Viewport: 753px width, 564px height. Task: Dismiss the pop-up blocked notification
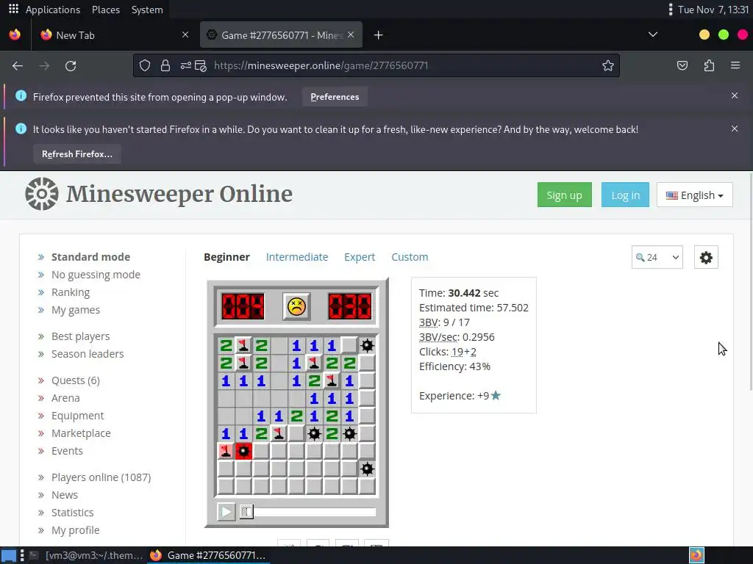[x=735, y=95]
